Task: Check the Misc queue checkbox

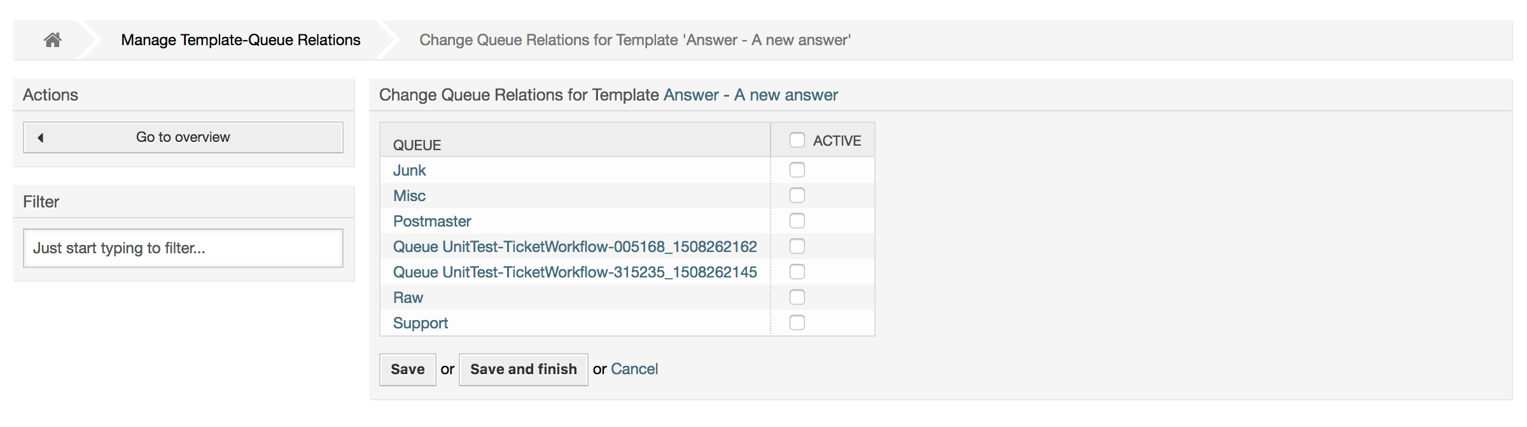Action: tap(797, 195)
